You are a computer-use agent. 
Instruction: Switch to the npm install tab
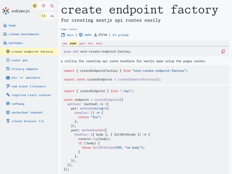64,43
